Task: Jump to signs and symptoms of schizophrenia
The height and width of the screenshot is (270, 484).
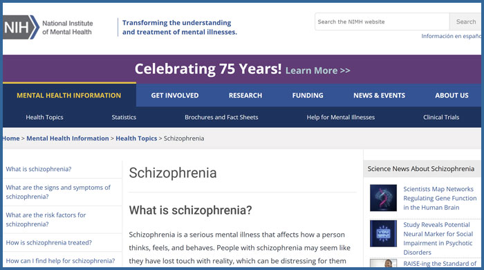Action: [58, 192]
